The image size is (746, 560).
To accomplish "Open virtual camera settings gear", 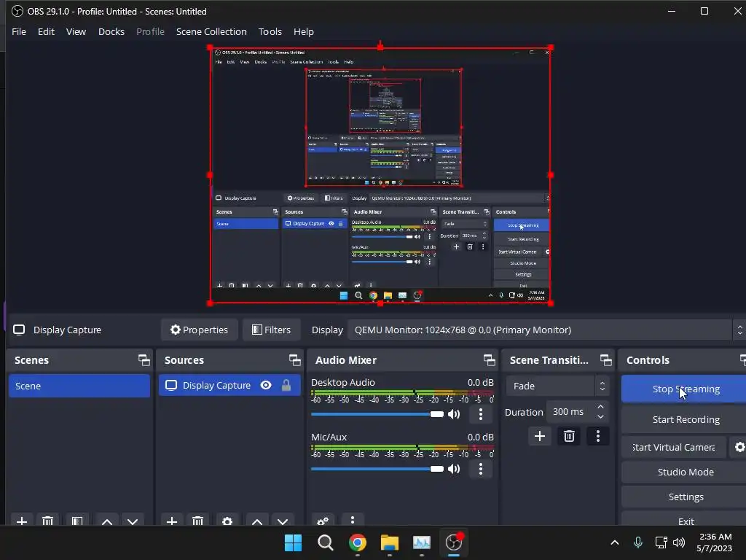I will click(x=739, y=447).
